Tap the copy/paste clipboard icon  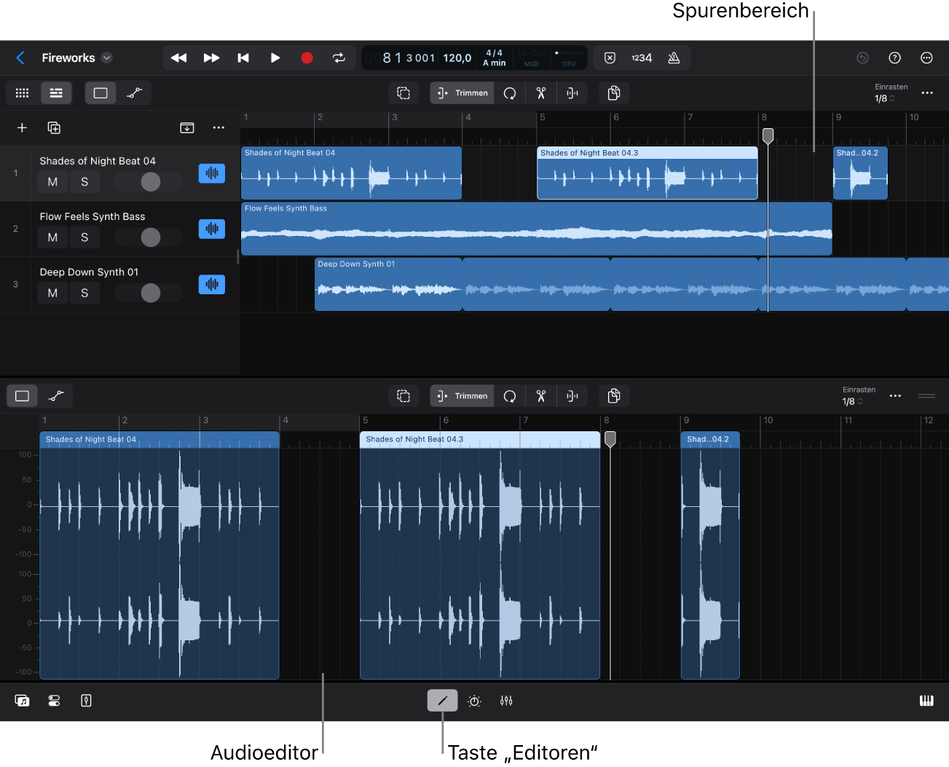[x=614, y=93]
